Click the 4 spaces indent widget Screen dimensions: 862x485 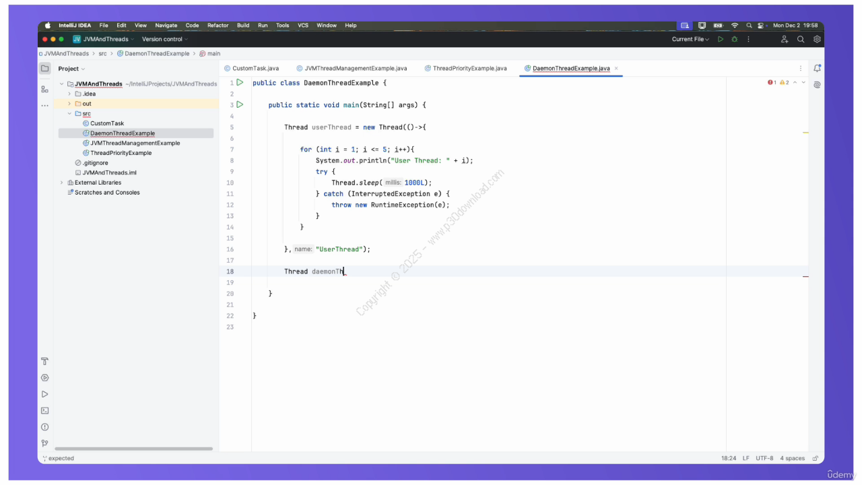[793, 458]
